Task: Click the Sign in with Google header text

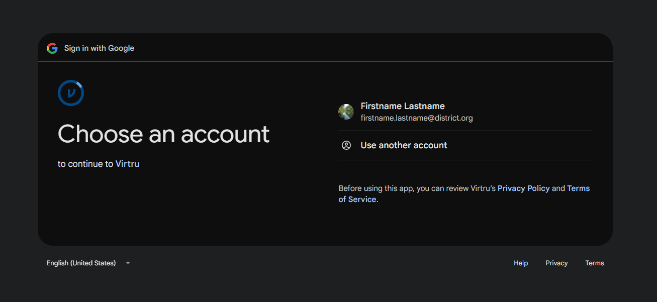Action: tap(99, 48)
